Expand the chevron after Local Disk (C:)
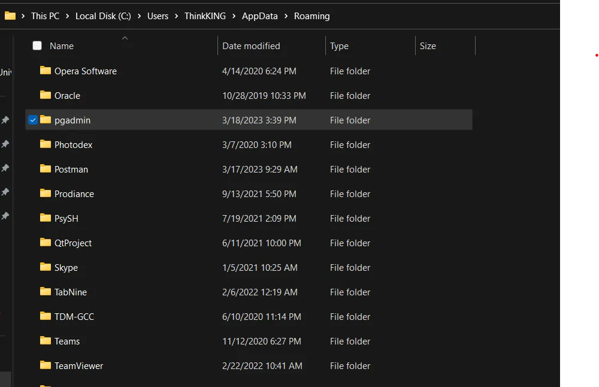 (x=139, y=16)
